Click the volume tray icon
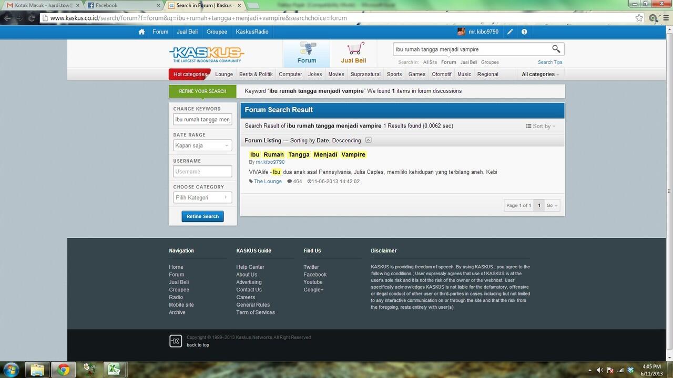 click(x=600, y=370)
